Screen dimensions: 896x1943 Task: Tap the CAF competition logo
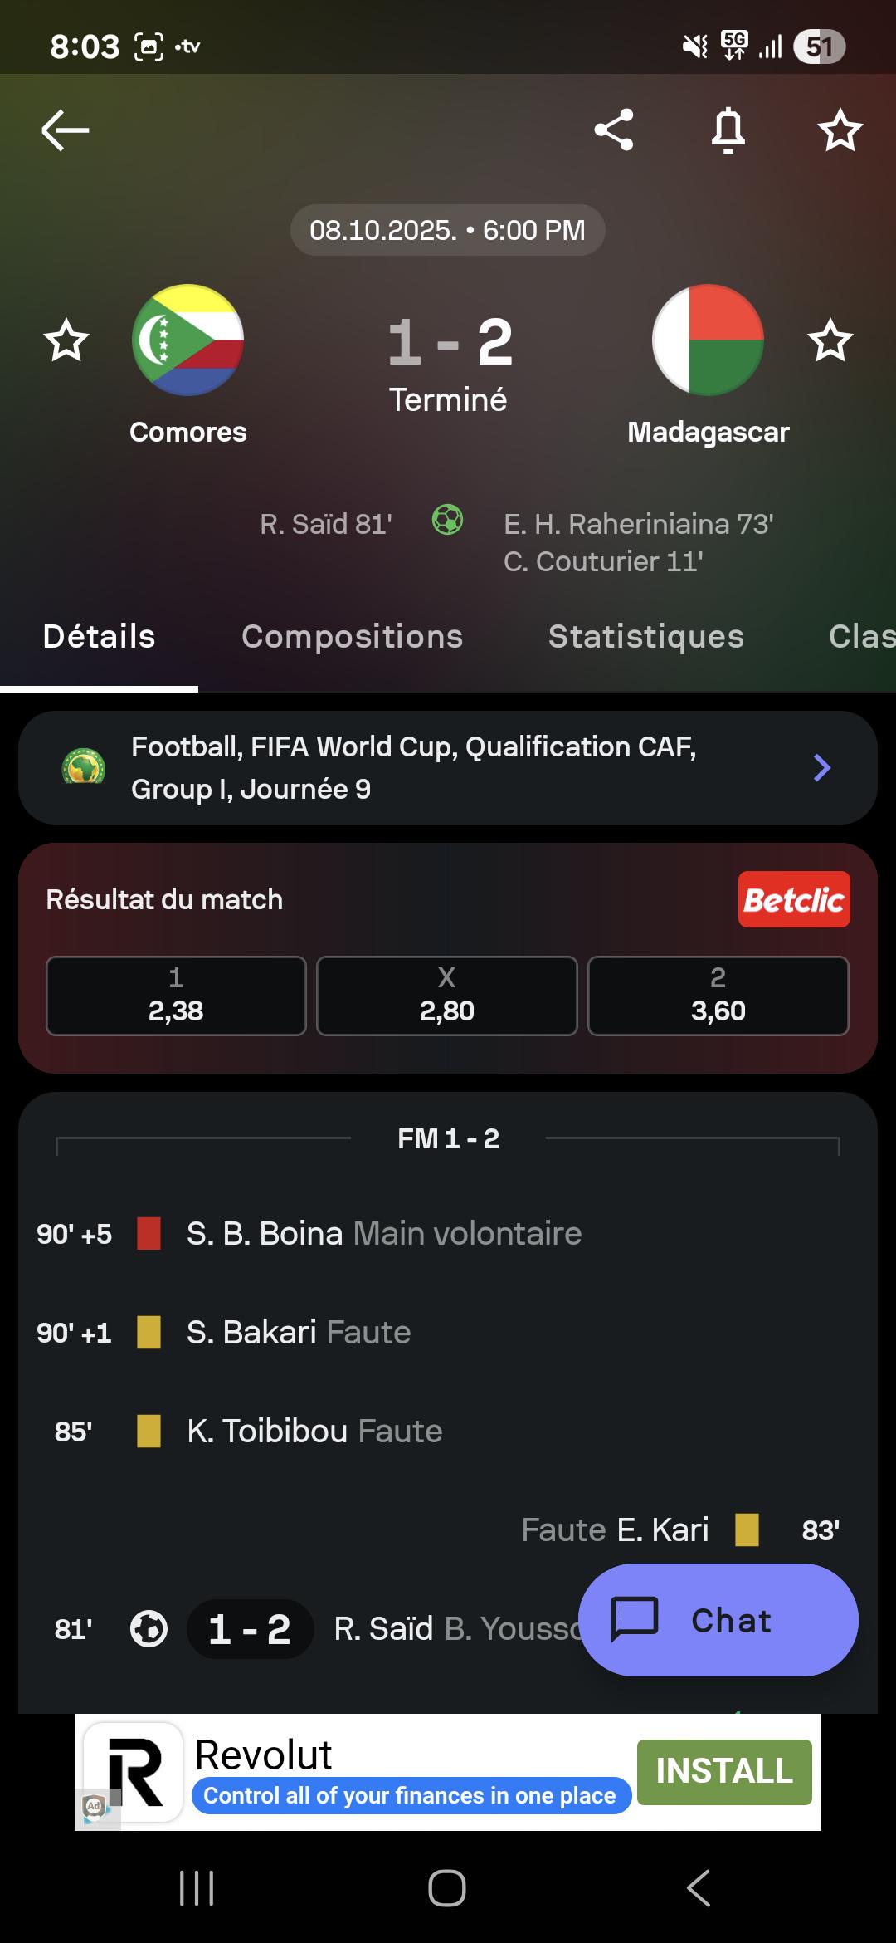(84, 767)
